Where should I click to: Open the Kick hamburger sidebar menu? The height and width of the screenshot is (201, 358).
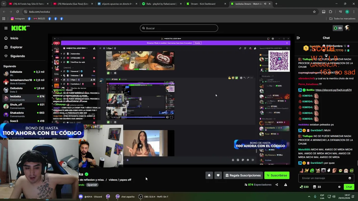tap(6, 28)
